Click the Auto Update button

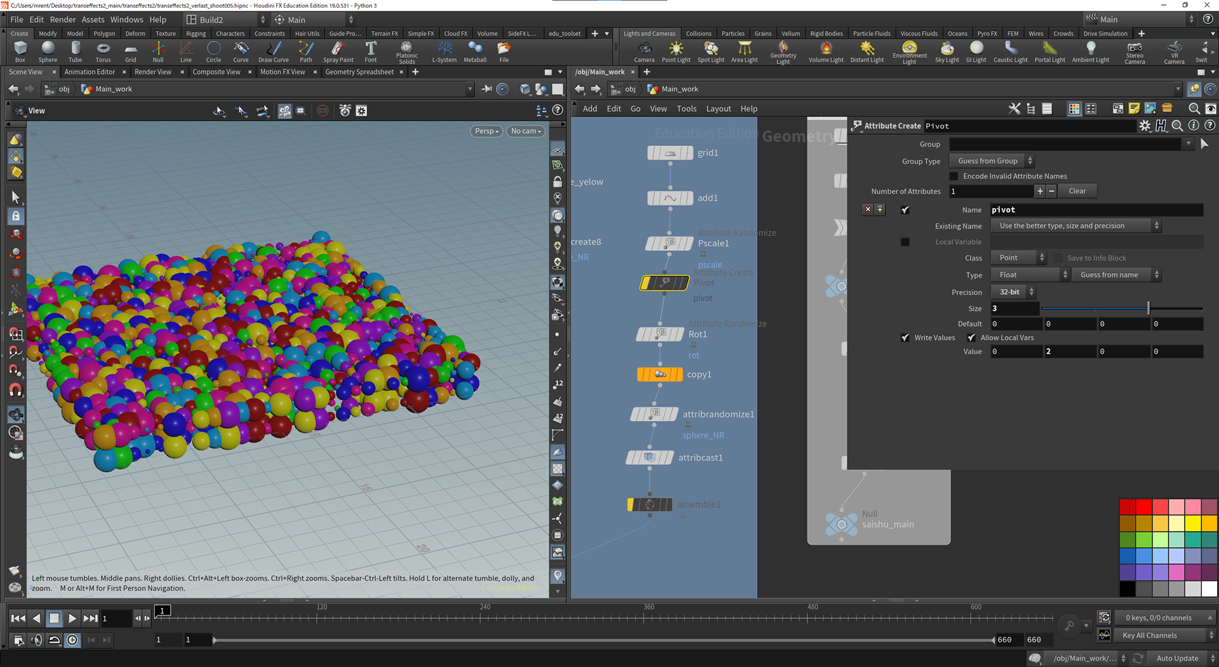1177,658
